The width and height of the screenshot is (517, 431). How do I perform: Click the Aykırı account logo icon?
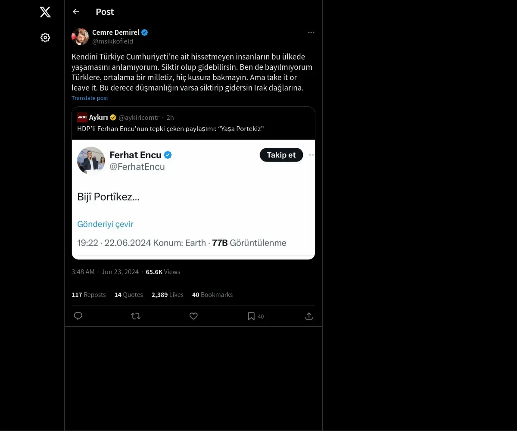[x=82, y=117]
